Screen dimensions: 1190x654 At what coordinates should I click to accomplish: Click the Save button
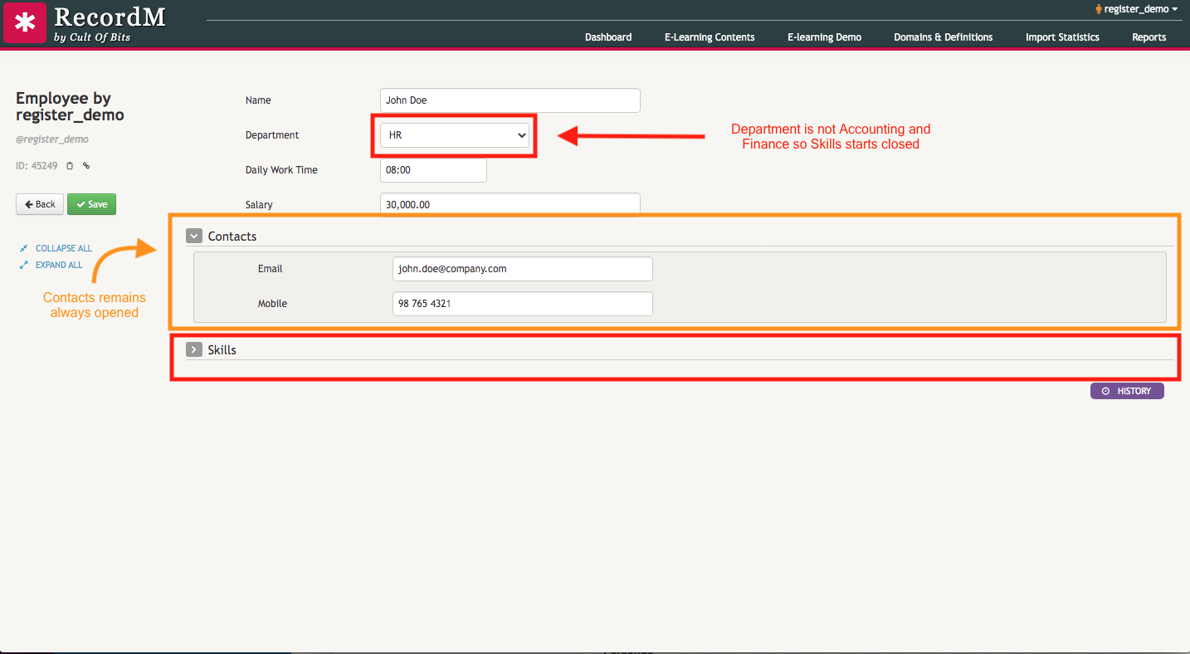pos(91,203)
